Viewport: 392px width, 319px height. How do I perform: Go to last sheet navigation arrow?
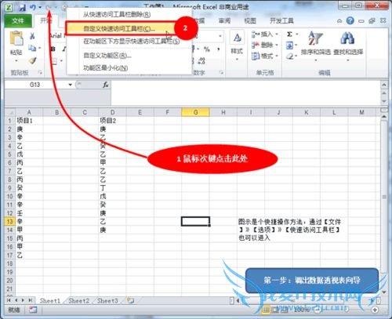pyautogui.click(x=31, y=300)
